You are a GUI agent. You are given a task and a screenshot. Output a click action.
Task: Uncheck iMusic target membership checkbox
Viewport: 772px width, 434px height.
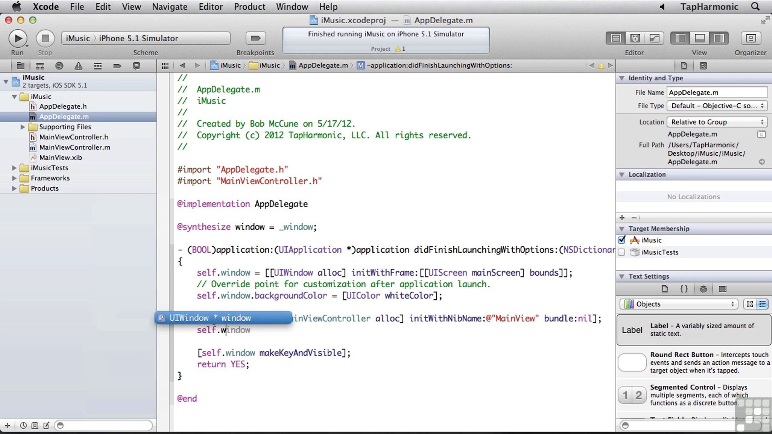[622, 240]
